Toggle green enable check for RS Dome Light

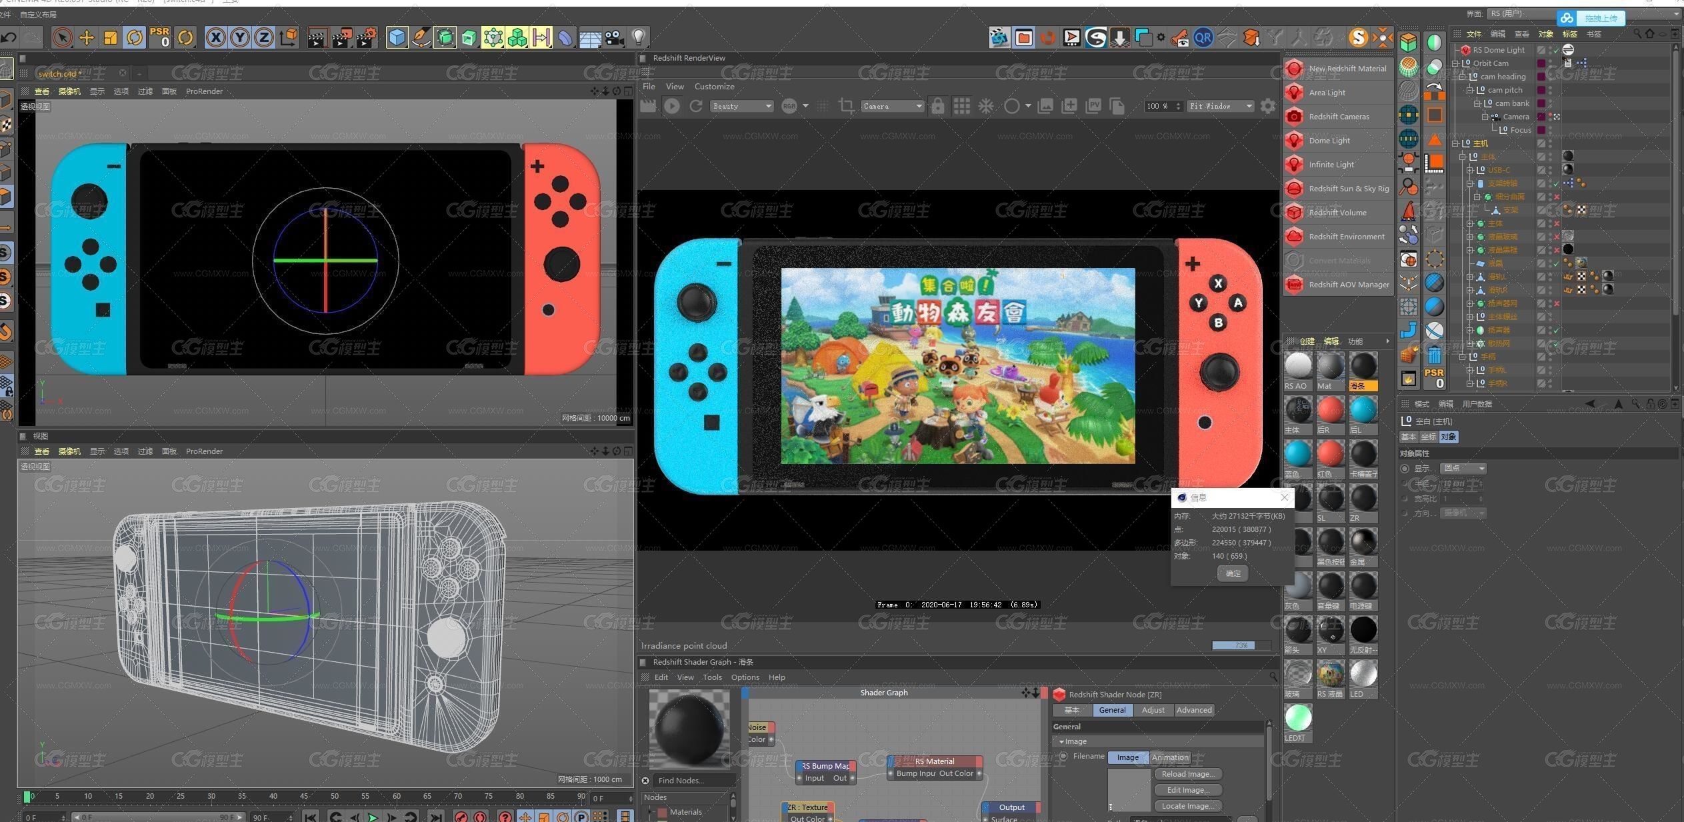(1557, 50)
